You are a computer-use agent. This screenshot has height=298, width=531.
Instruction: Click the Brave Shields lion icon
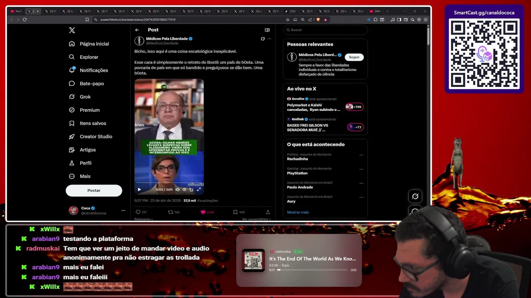319,19
